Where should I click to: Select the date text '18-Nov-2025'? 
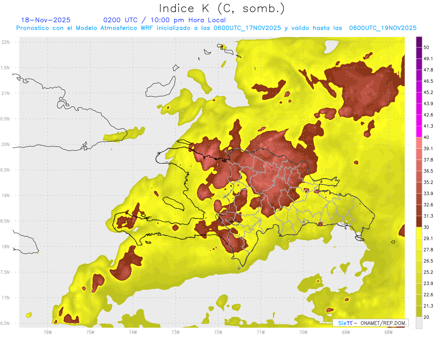[46, 20]
